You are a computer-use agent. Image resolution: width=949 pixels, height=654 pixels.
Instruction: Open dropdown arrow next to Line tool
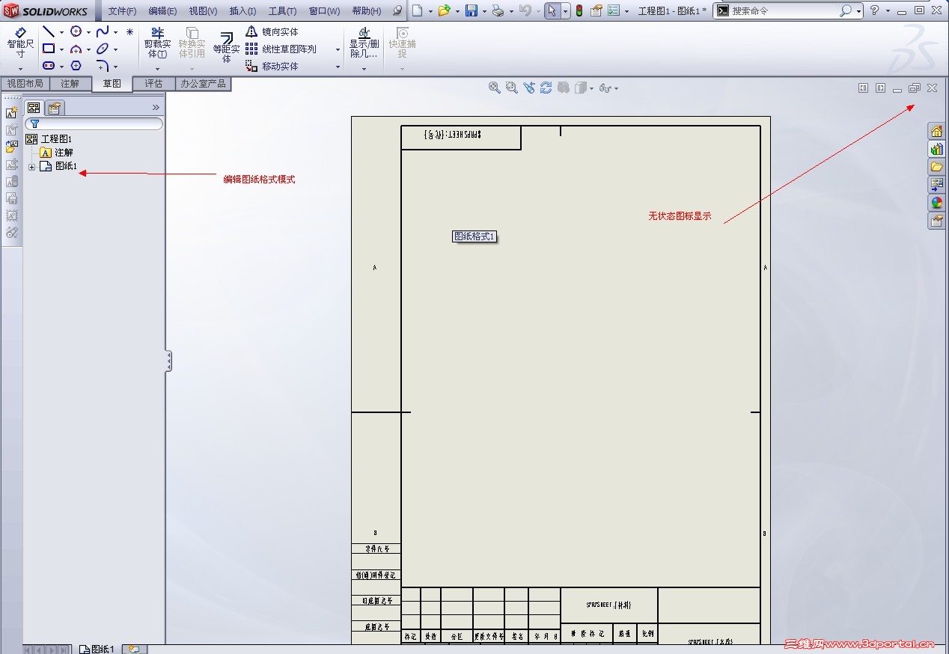[x=61, y=32]
